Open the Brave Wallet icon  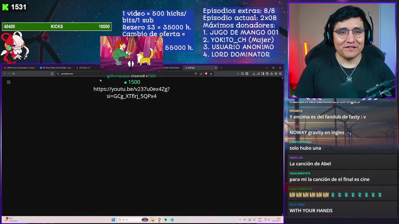[267, 74]
